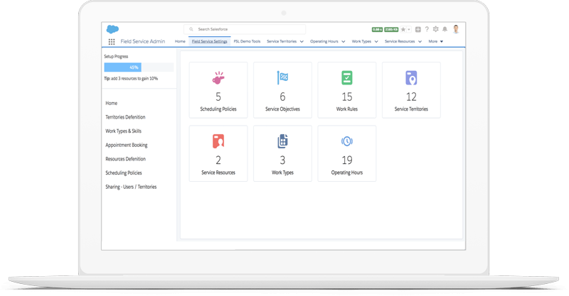Open the Home navigation tab
Image resolution: width=569 pixels, height=296 pixels.
coord(180,42)
